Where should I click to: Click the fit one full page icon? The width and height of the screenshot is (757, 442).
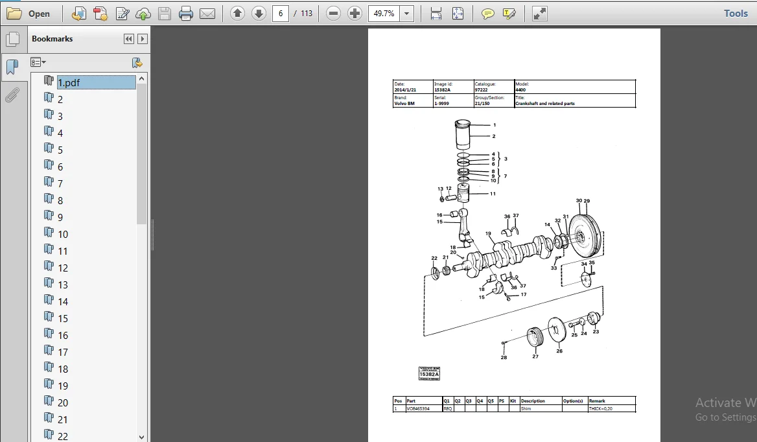458,14
